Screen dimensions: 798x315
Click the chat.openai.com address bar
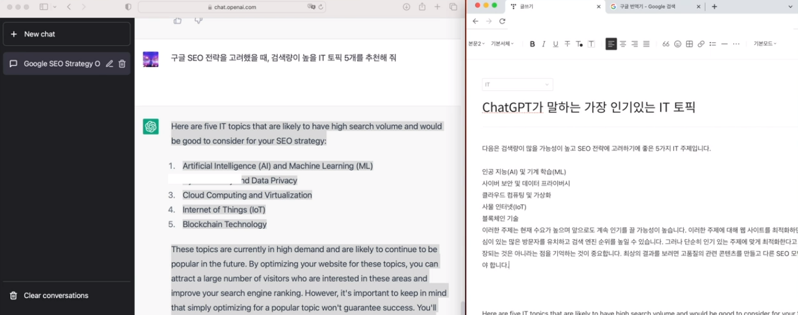[x=232, y=7]
